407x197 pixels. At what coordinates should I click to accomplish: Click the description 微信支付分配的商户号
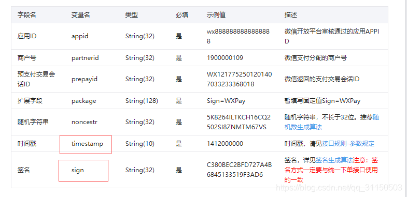click(316, 58)
